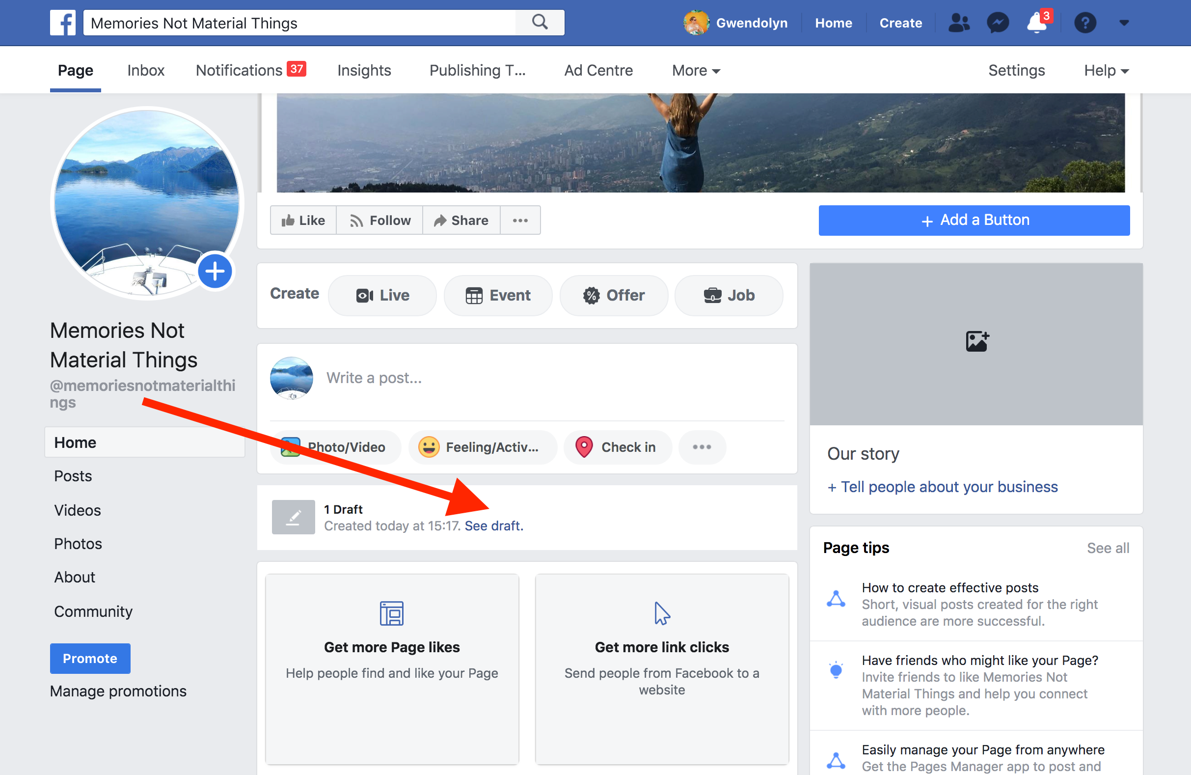The width and height of the screenshot is (1191, 775).
Task: Open the Inbox tab
Action: 146,71
